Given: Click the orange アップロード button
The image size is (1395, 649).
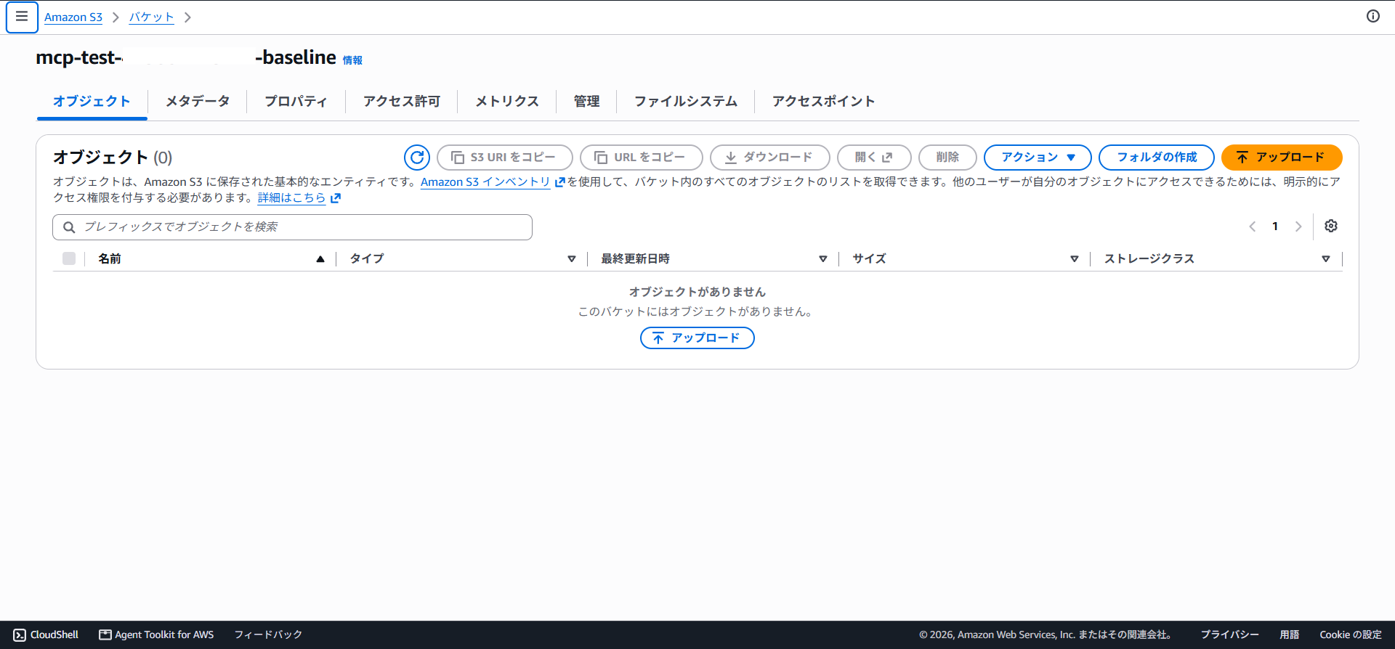Looking at the screenshot, I should [x=1282, y=157].
